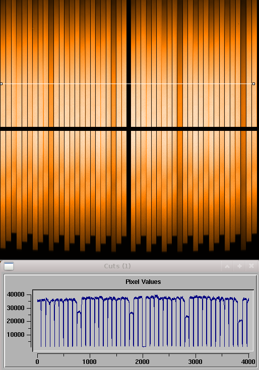Image resolution: width=259 pixels, height=370 pixels.
Task: Click the Pixel Values plot title
Action: coord(143,282)
